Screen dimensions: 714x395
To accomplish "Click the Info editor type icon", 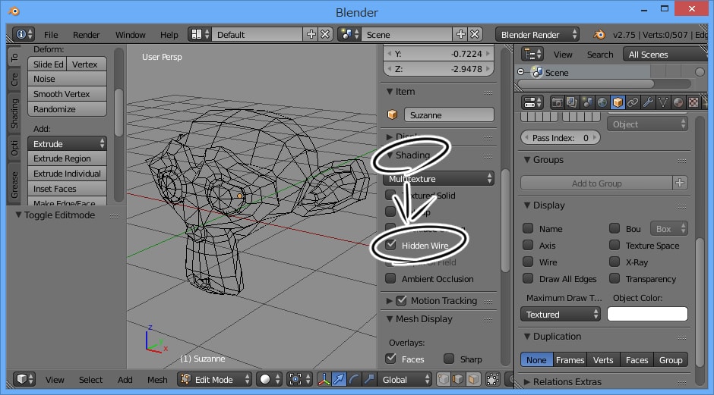I will (x=24, y=34).
